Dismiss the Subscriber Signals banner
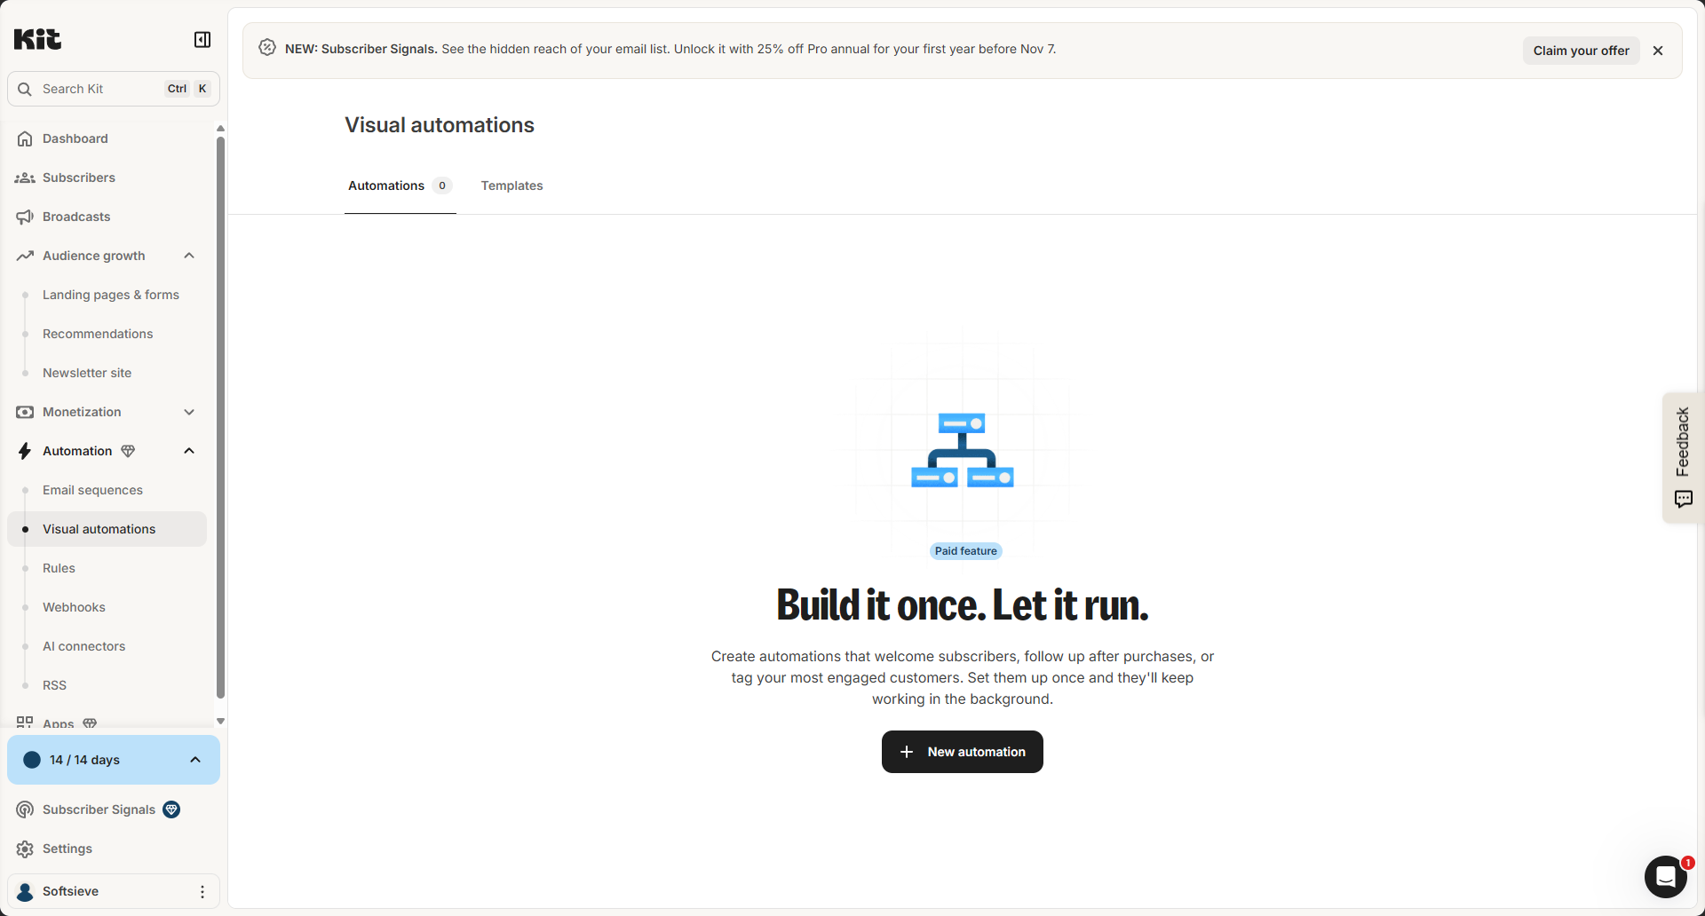The height and width of the screenshot is (916, 1705). pyautogui.click(x=1658, y=51)
